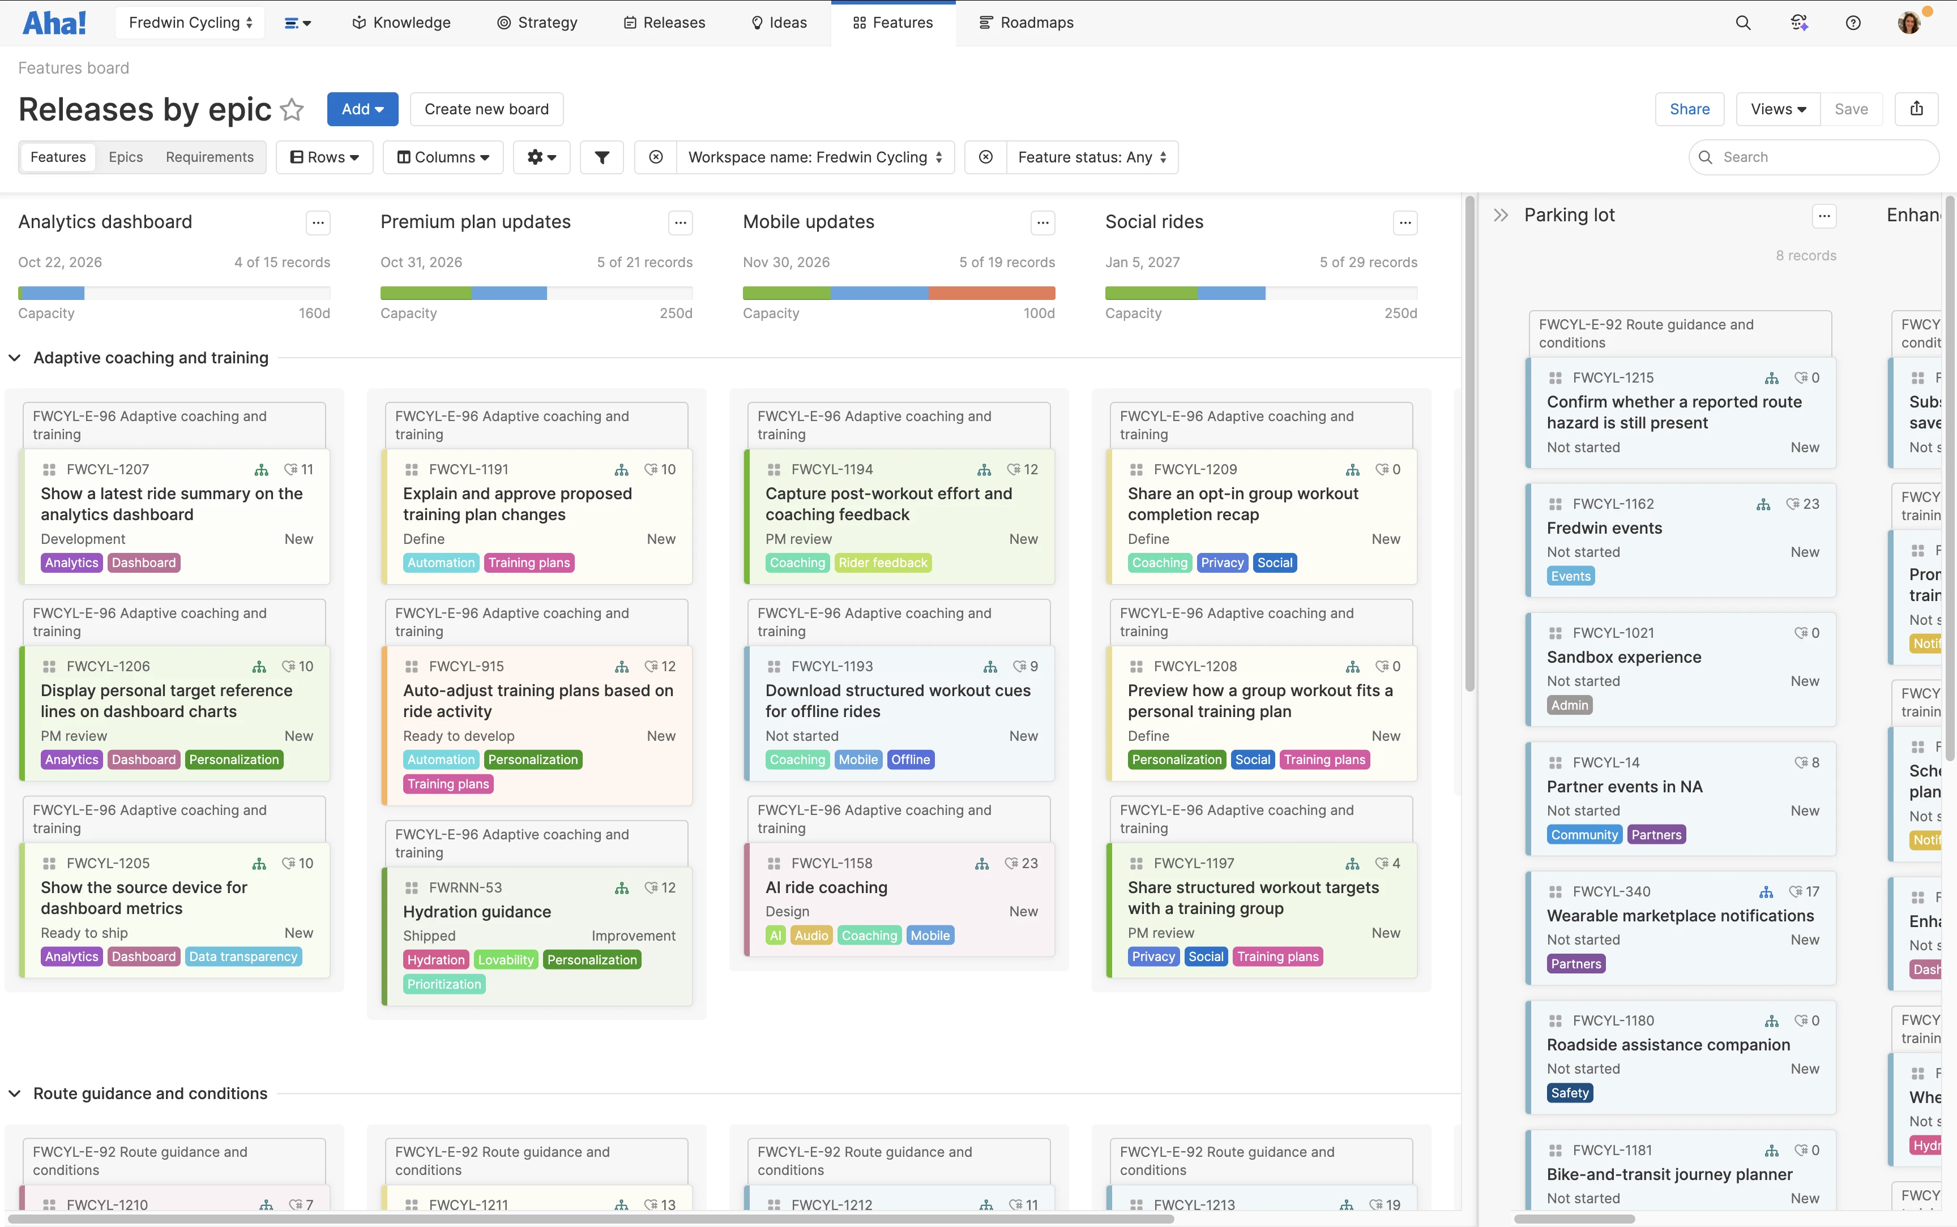Open the Rows dropdown
Screen dimensions: 1957x1227
pos(324,157)
